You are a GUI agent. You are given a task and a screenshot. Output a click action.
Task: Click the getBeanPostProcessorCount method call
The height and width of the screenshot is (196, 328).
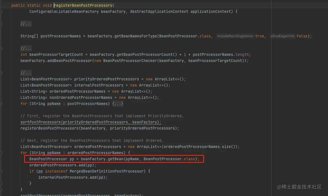coord(145,54)
